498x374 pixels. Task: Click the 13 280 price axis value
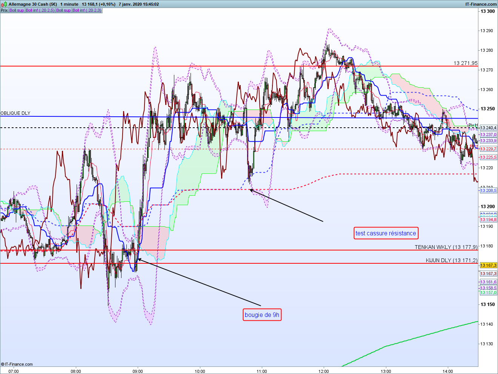tap(487, 50)
